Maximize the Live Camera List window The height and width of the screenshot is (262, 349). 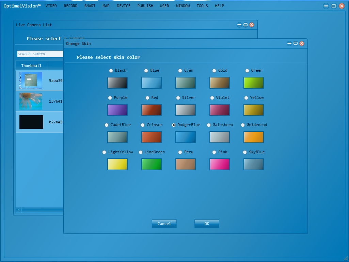pos(245,25)
